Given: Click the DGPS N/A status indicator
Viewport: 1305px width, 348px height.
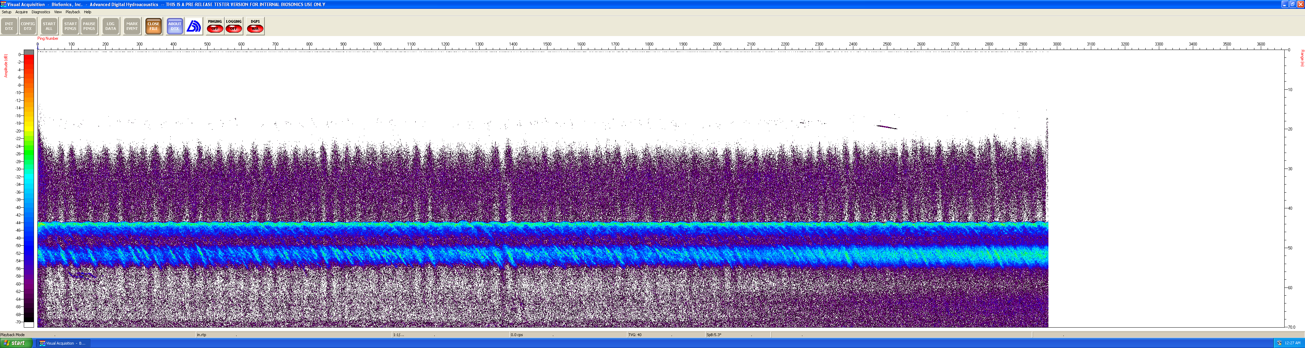Looking at the screenshot, I should 255,27.
